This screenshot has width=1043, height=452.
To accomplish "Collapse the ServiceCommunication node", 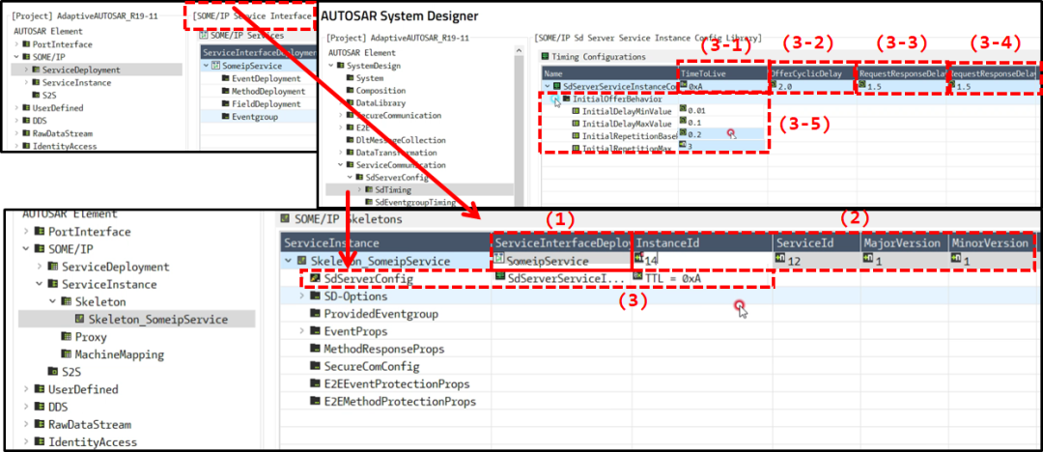I will click(341, 164).
